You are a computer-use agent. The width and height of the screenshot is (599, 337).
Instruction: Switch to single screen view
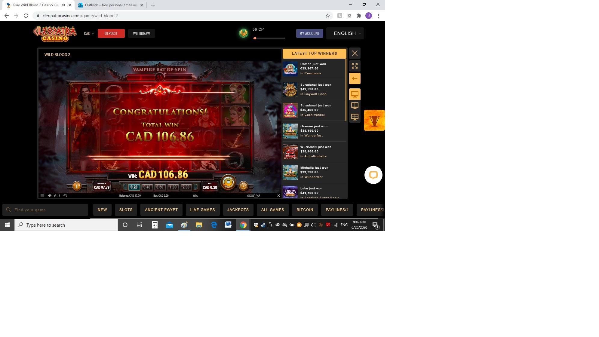[x=355, y=94]
